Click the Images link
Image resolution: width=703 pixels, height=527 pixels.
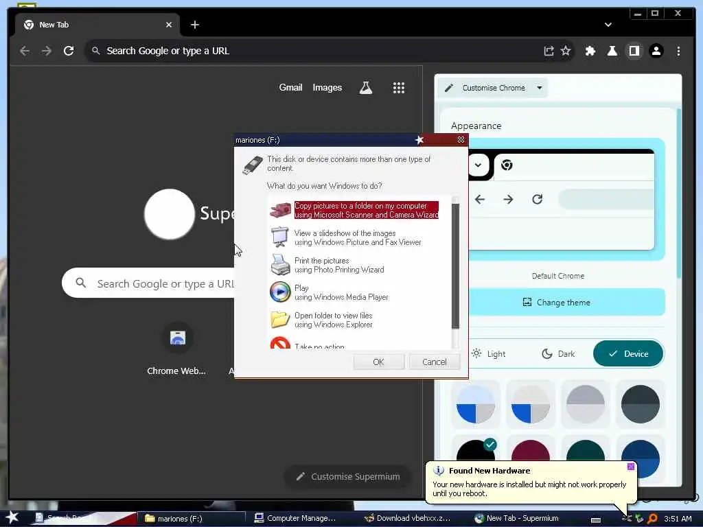tap(327, 88)
